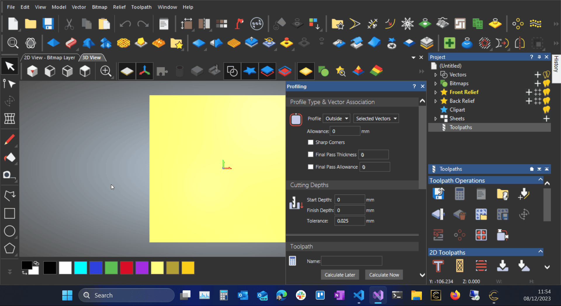Open the Selected Vectors dropdown
The image size is (561, 306).
tap(376, 118)
